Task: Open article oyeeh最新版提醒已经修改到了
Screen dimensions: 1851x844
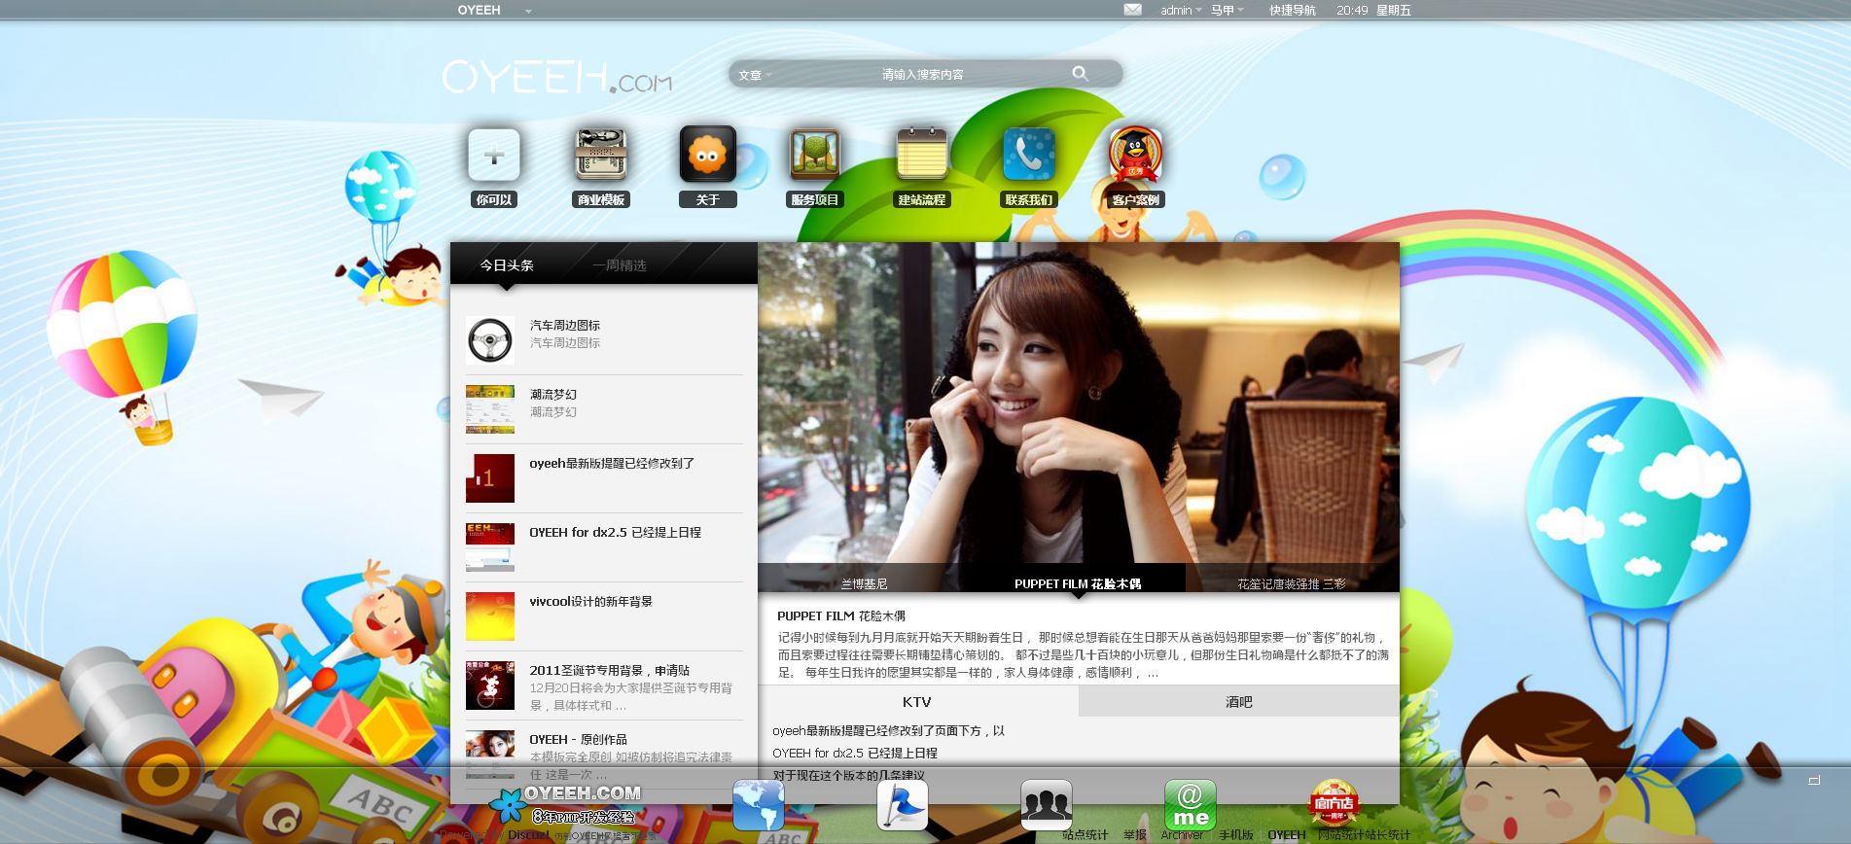Action: click(612, 463)
